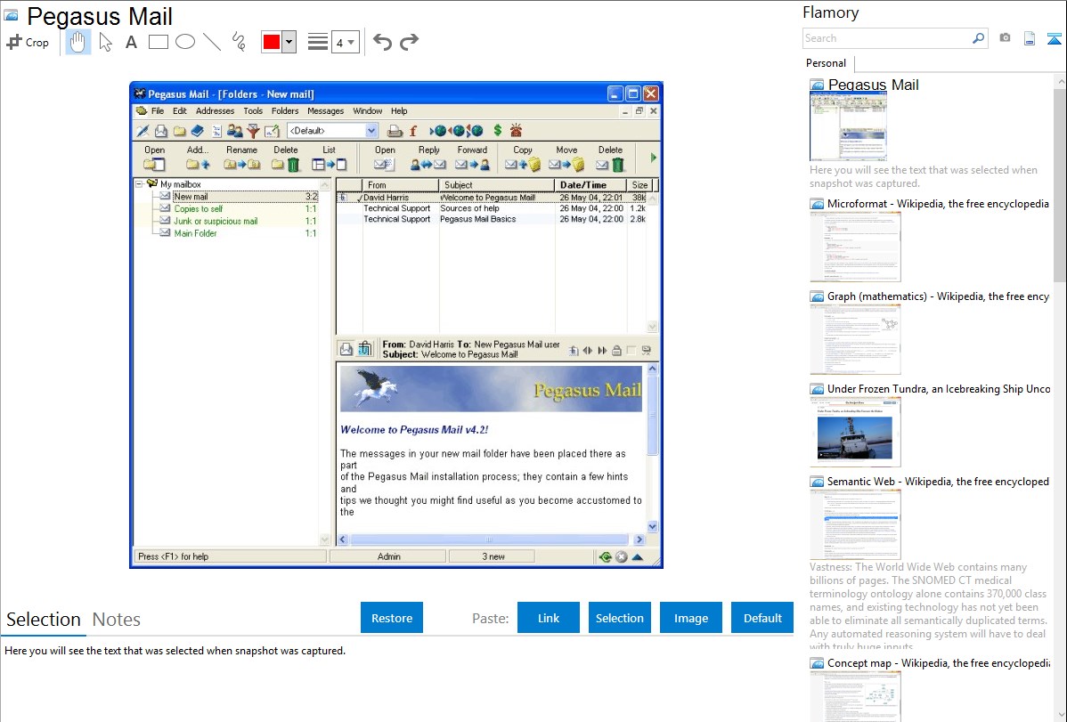
Task: Open Addresses menu in Pegasus Mail snapshot
Action: 215,111
